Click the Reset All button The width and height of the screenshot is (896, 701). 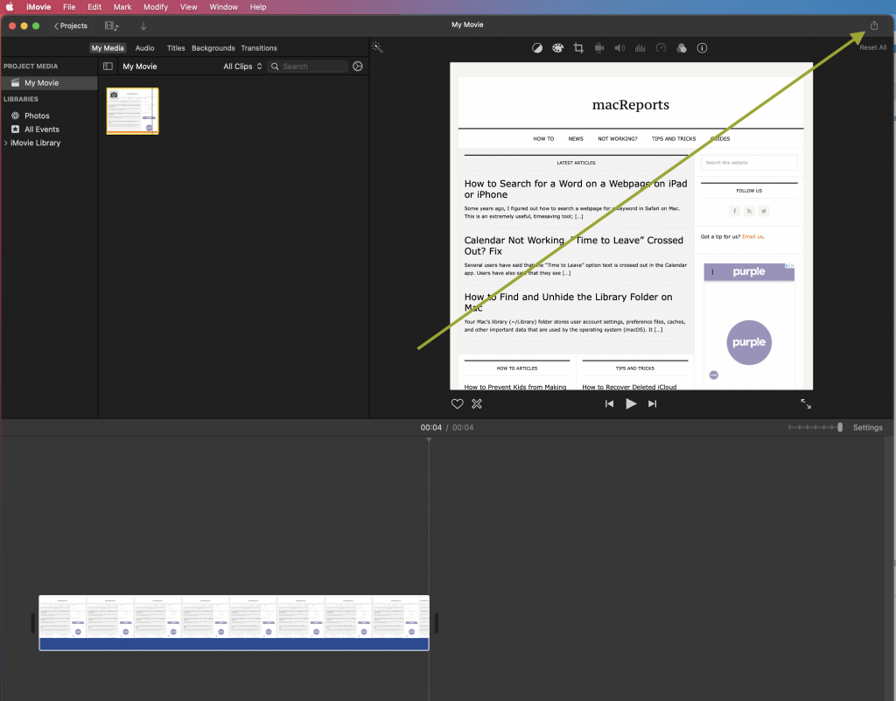pos(873,47)
